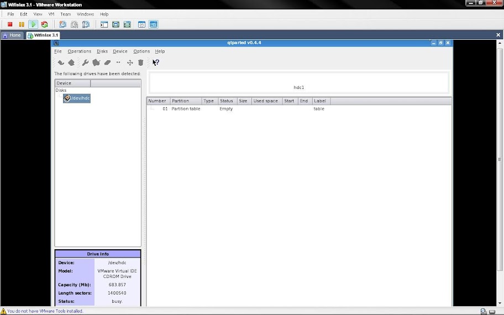Image resolution: width=504 pixels, height=315 pixels.
Task: Click the VMware Tools warning triangle icon
Action: tap(3, 311)
